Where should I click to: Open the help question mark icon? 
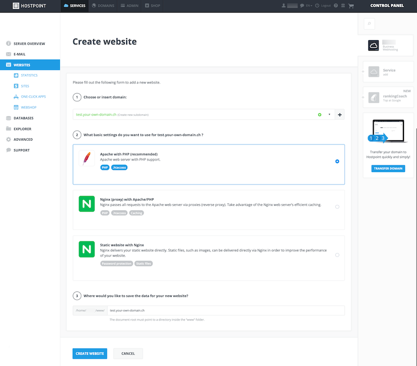click(x=336, y=6)
